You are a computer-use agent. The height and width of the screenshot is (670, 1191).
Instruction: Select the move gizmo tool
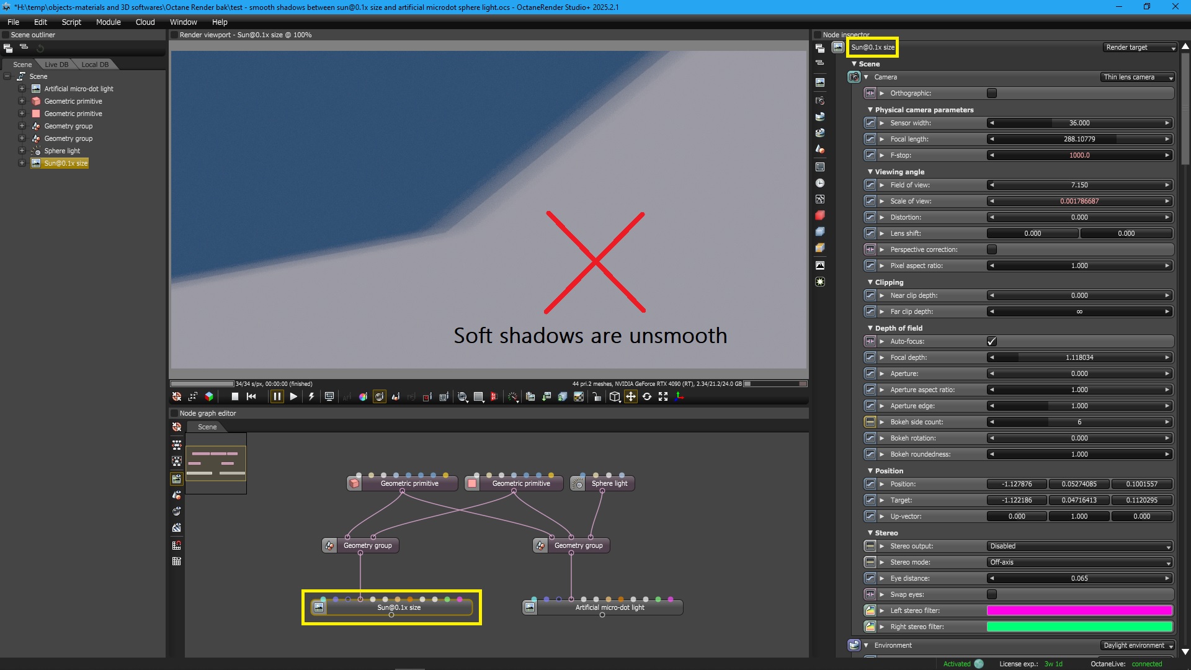(x=631, y=396)
